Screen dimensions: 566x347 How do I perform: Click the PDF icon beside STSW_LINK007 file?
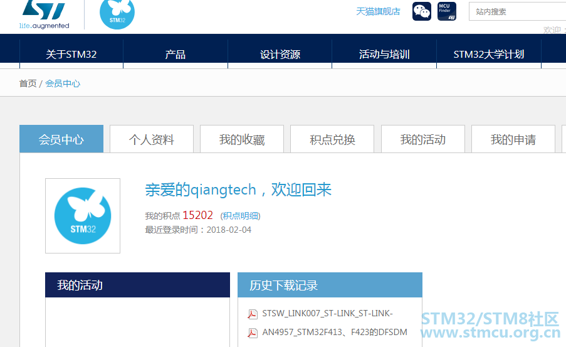click(253, 314)
